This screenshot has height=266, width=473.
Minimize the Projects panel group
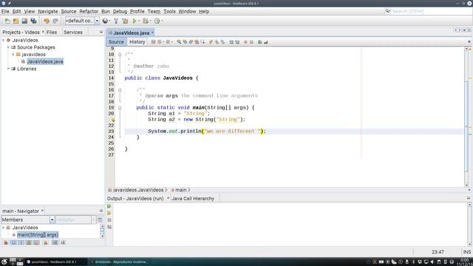pos(101,32)
